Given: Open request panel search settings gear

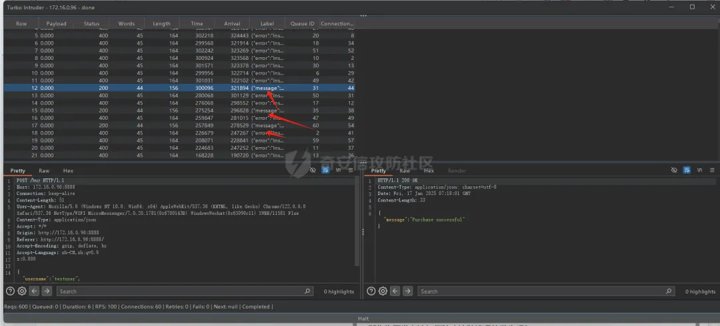Looking at the screenshot, I should [22, 291].
